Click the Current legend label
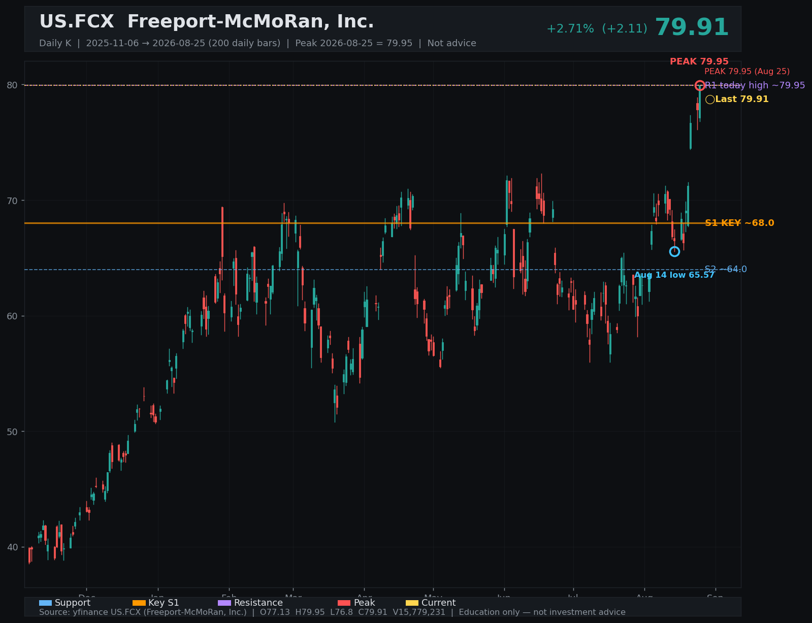This screenshot has width=812, height=623. [439, 603]
